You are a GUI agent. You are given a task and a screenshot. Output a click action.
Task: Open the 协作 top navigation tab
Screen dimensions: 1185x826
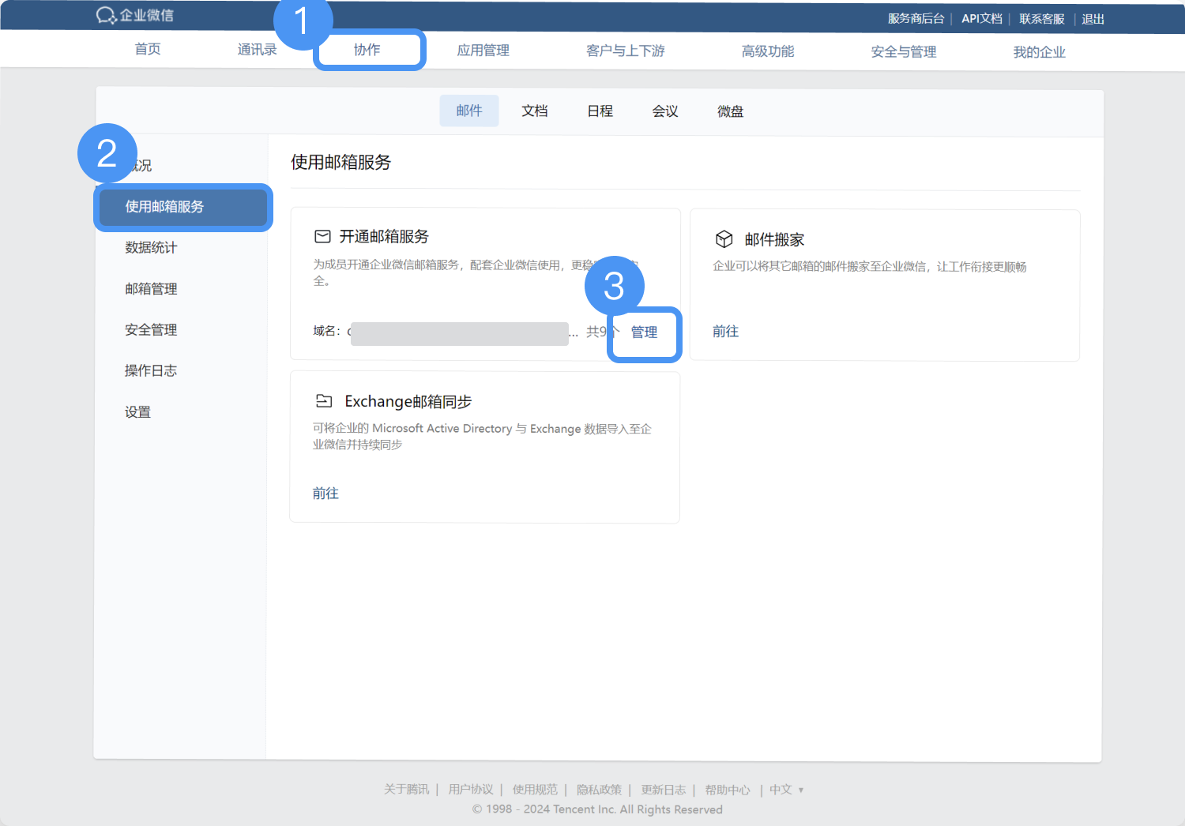[x=367, y=50]
